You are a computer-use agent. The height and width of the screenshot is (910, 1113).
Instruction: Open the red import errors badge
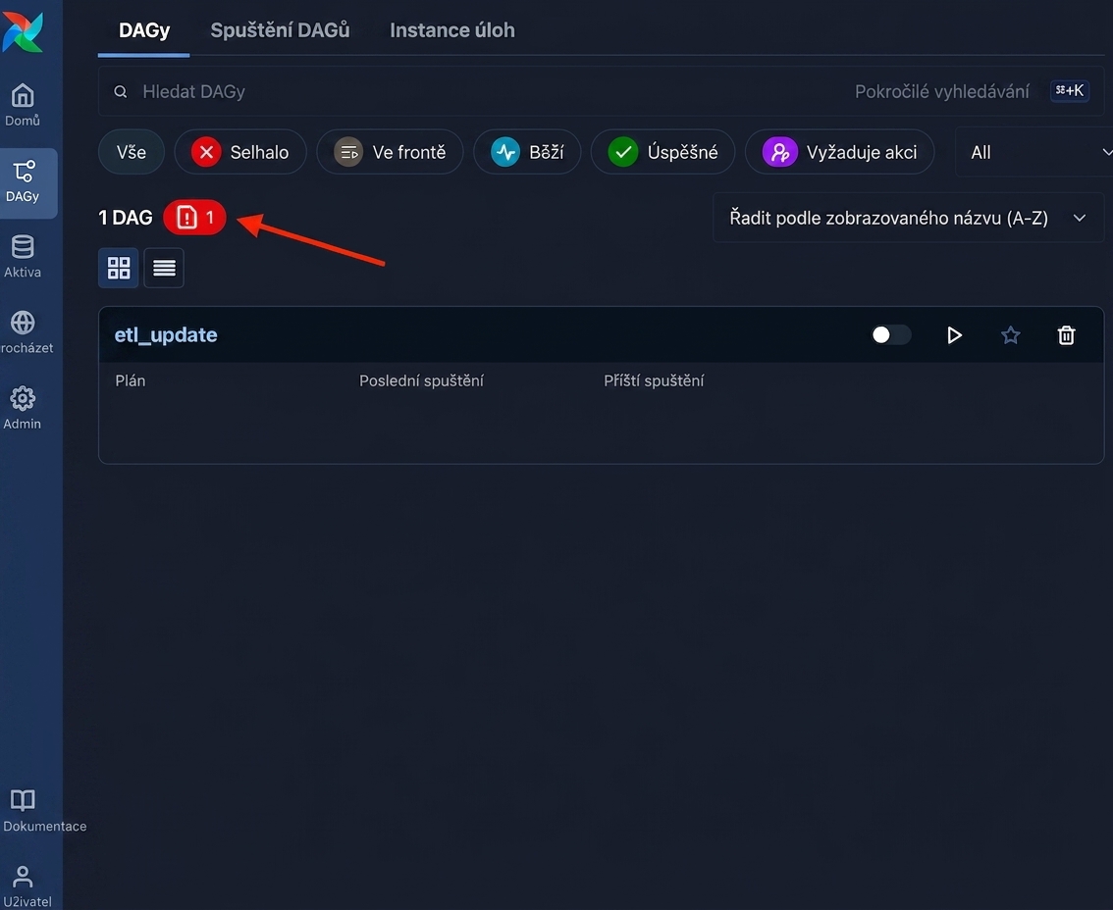click(x=194, y=217)
